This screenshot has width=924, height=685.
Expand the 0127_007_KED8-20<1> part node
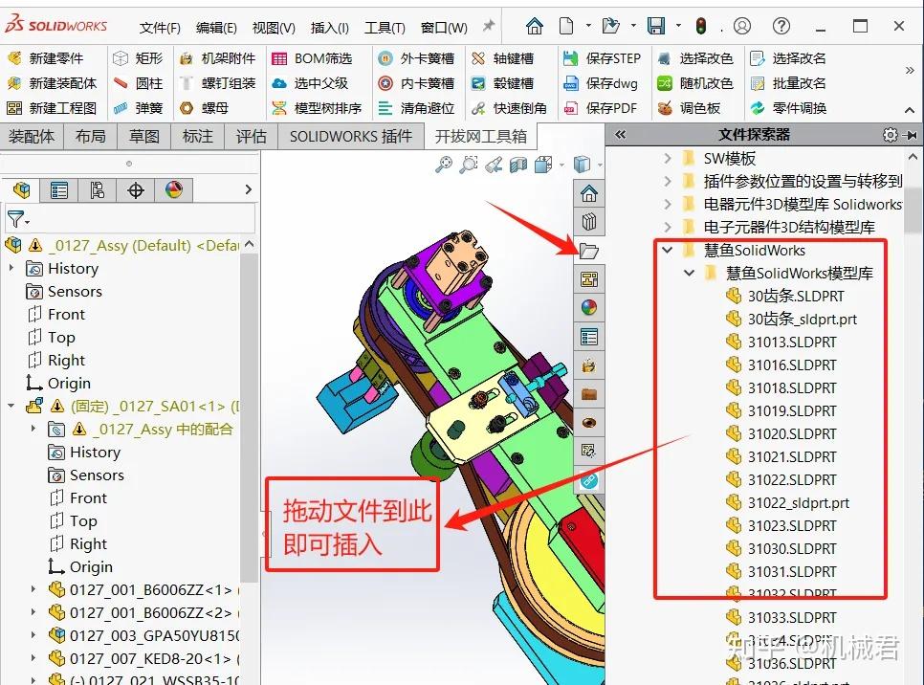33,658
